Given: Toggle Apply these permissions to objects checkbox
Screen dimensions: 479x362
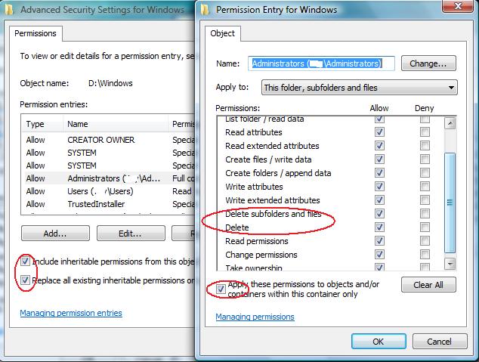Looking at the screenshot, I should (221, 289).
